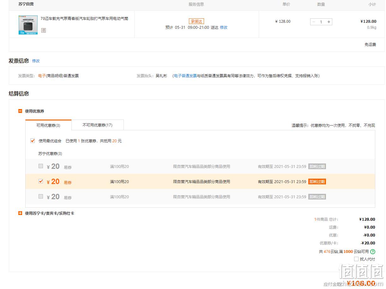This screenshot has height=289, width=386.
Task: Click the invoice title name 吴礼彬
Action: (161, 76)
